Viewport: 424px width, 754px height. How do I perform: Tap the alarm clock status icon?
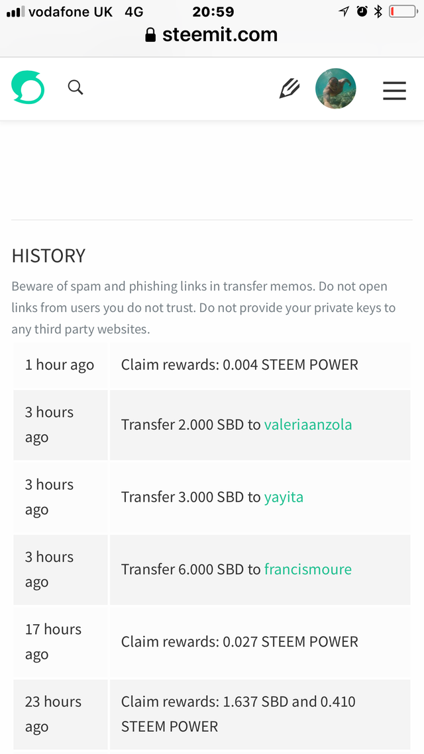click(x=362, y=11)
